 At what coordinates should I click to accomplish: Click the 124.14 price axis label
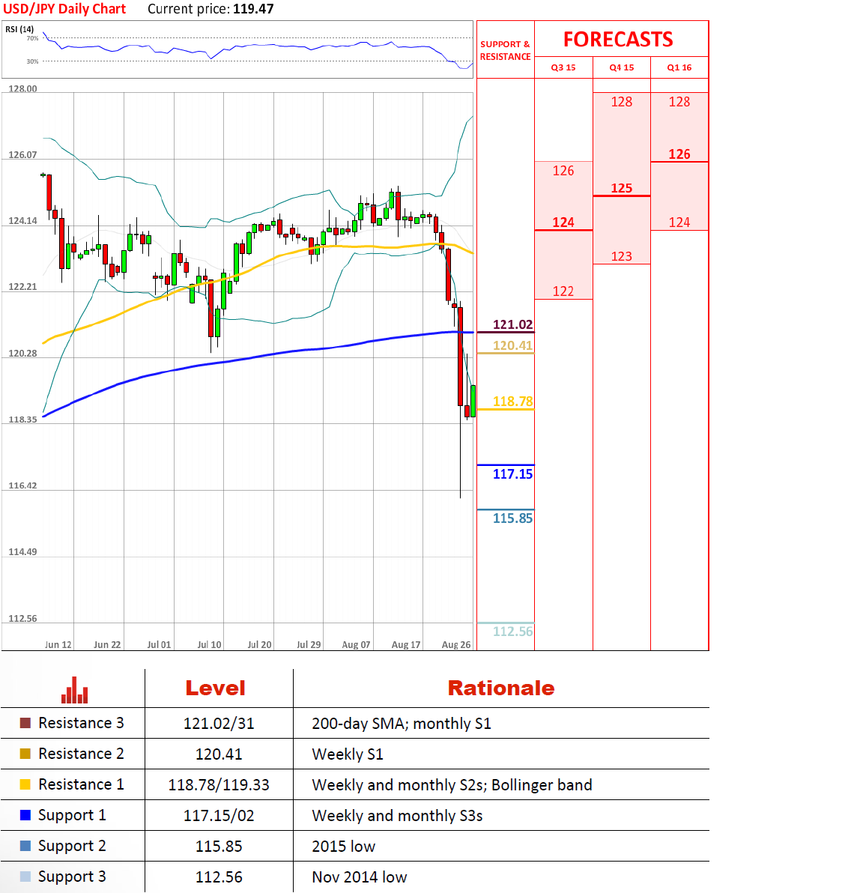coord(22,221)
